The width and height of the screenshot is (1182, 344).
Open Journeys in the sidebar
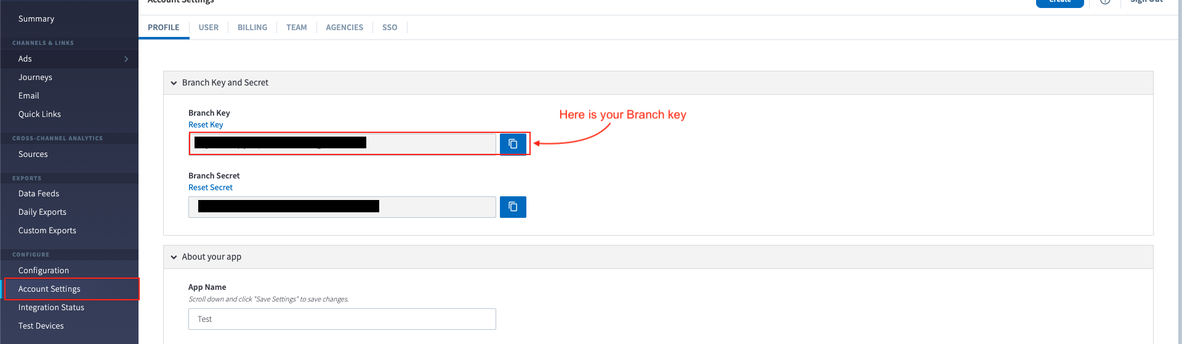[x=35, y=78]
